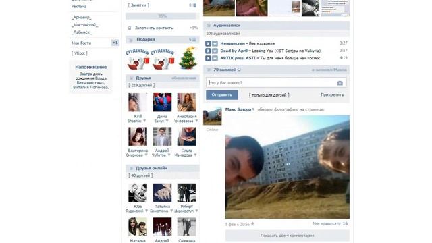The height and width of the screenshot is (243, 432).
Task: Click the collapse icon of the Подарки section
Action: click(x=131, y=40)
